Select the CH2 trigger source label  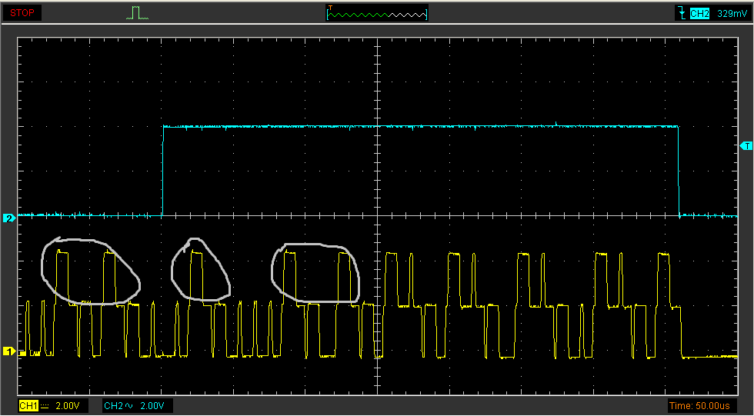[699, 12]
